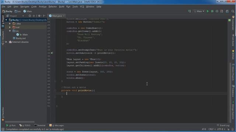Open the Navigate menu

coord(25,7)
